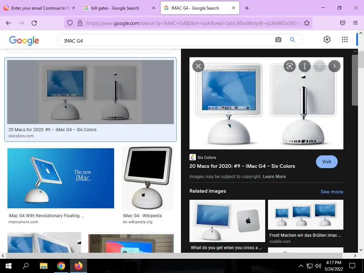Open the clock showing 4:17 PM
Viewport: 364px width, 273px height.
pyautogui.click(x=333, y=266)
